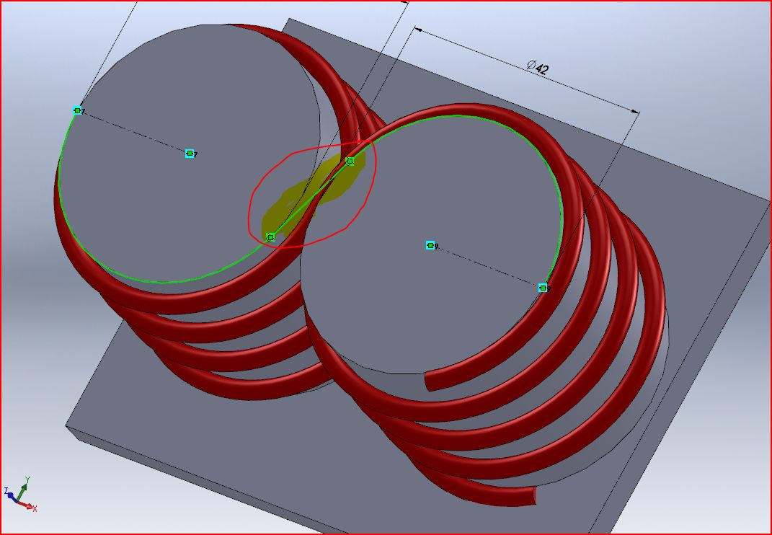Select the lower sketch point where the two arcs connect
Screen dimensions: 772x535
pyautogui.click(x=270, y=237)
